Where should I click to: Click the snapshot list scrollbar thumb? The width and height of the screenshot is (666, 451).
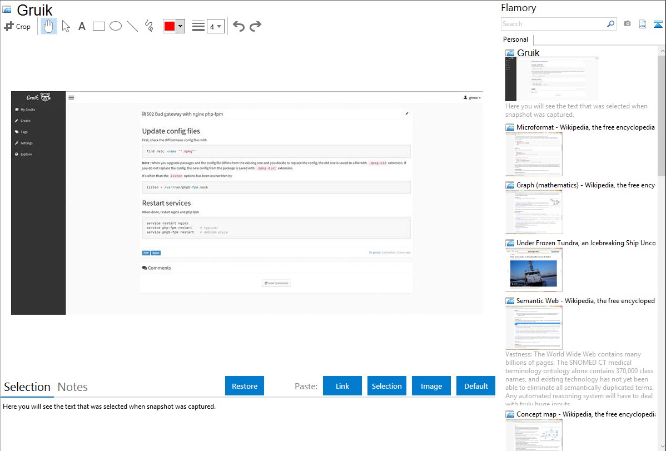[x=662, y=115]
